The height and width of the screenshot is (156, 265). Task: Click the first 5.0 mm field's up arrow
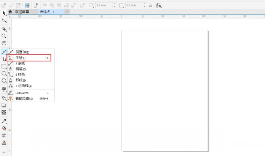[x=115, y=4]
